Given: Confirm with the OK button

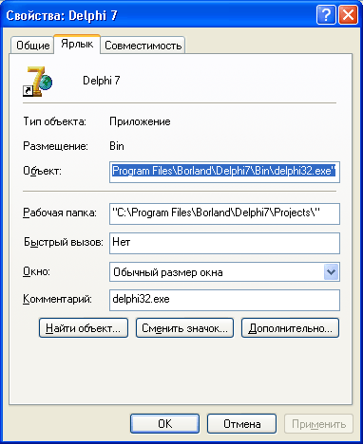Looking at the screenshot, I should [x=164, y=424].
